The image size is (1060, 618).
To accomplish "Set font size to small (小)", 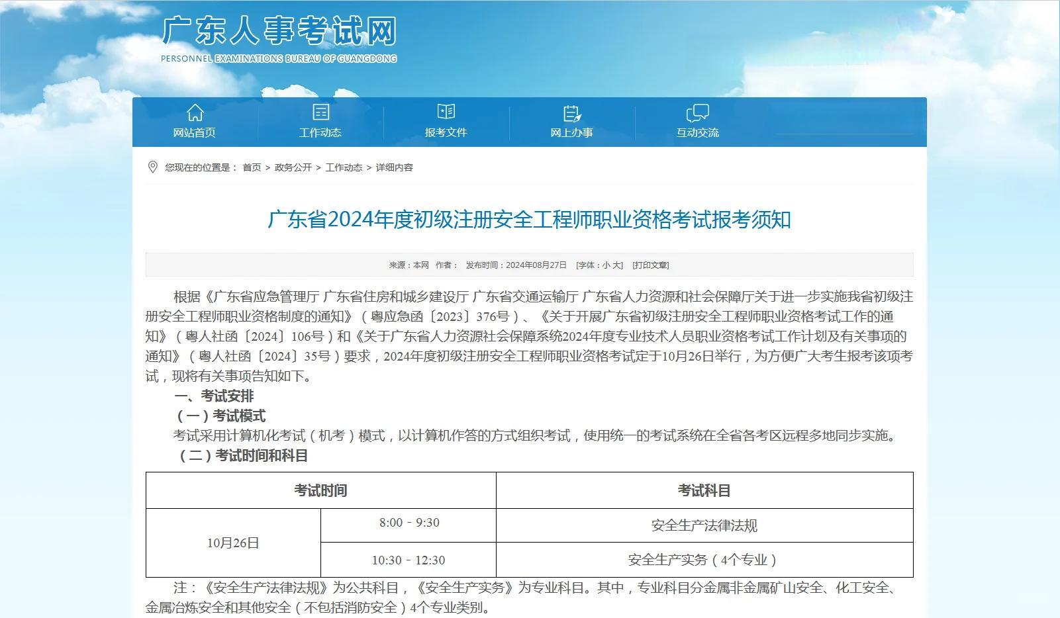I will coord(606,265).
